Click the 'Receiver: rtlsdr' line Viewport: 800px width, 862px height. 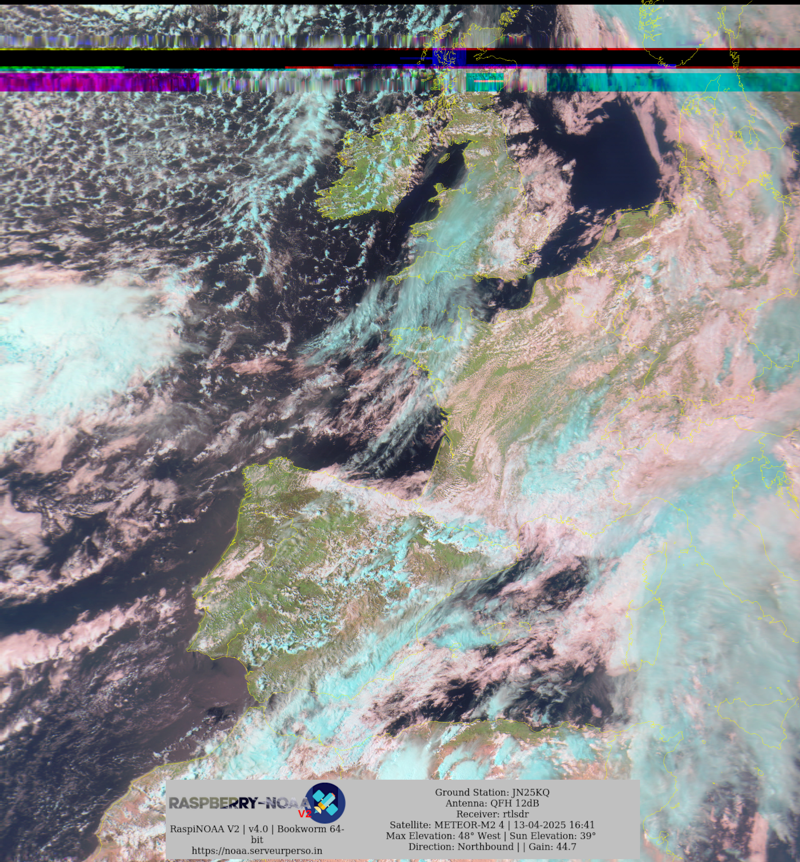pos(492,814)
